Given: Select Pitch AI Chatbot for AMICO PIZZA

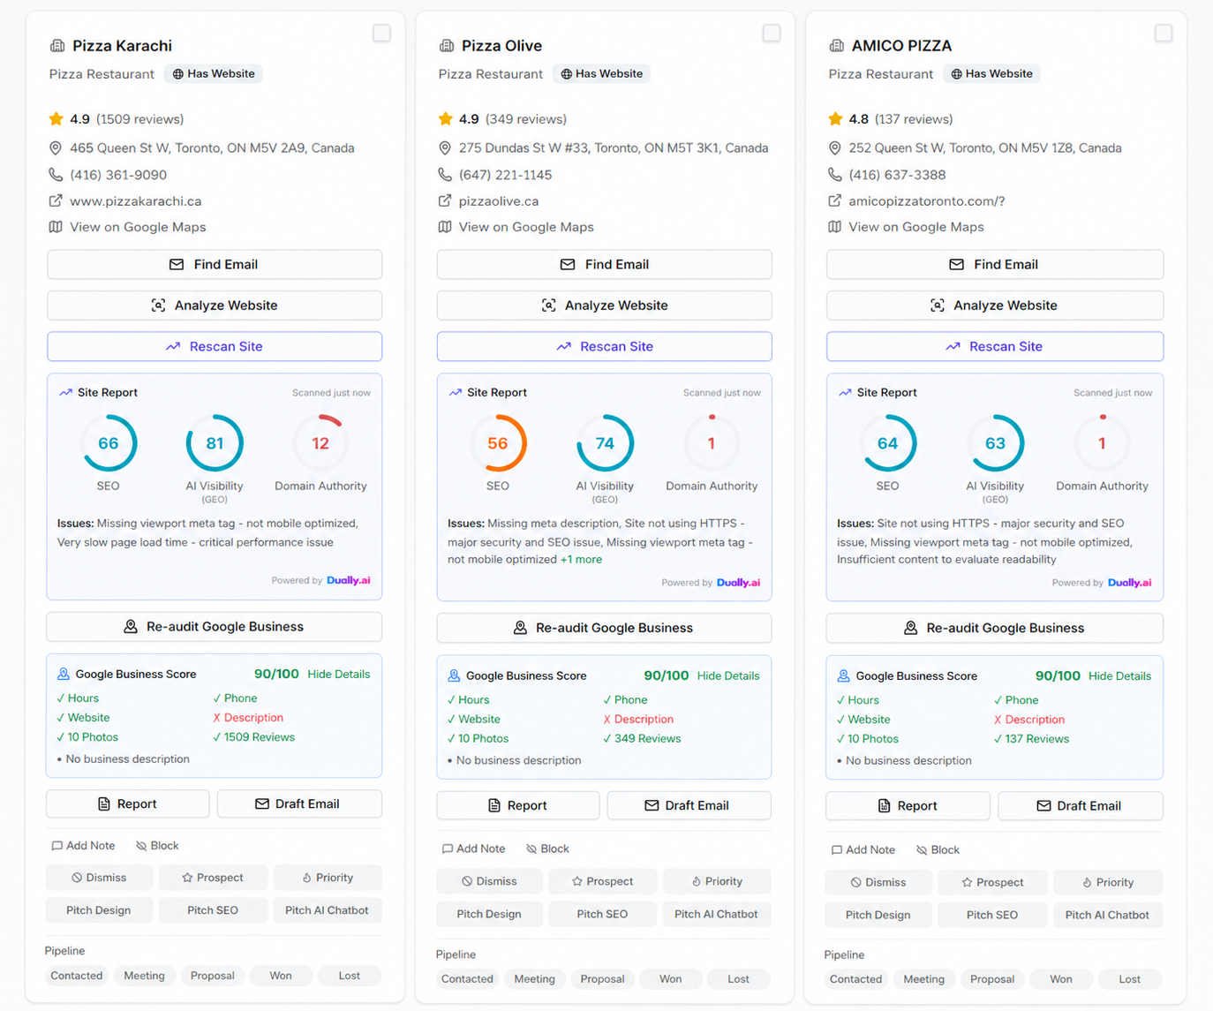Looking at the screenshot, I should [x=1108, y=915].
